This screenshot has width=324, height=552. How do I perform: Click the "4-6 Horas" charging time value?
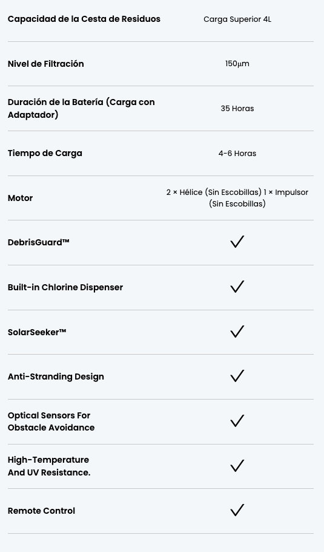pyautogui.click(x=237, y=154)
